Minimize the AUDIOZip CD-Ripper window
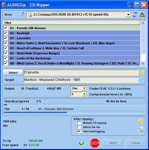The image size is (149, 150). tap(130, 5)
